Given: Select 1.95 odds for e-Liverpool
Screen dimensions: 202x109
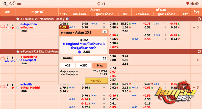Looking at the screenshot, I should pos(125,60).
